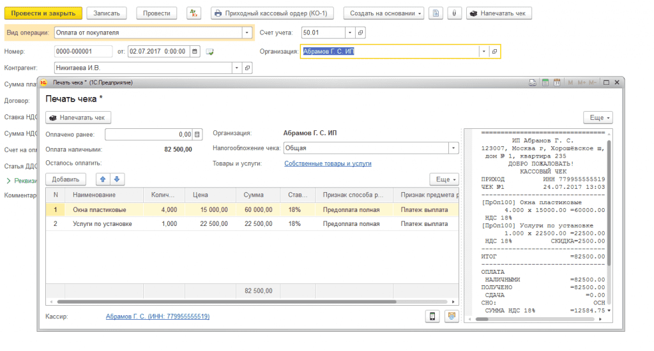
Task: Open the Еще menu above receipt preview
Action: pos(598,117)
